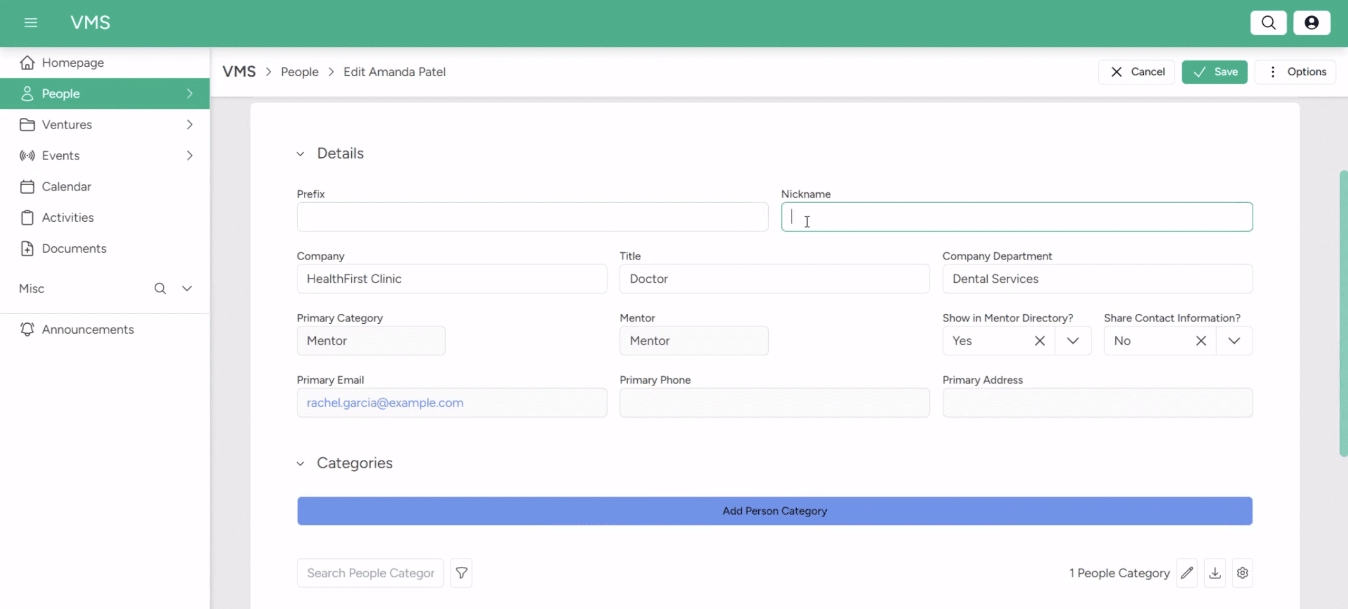Collapse the Details section

click(300, 153)
